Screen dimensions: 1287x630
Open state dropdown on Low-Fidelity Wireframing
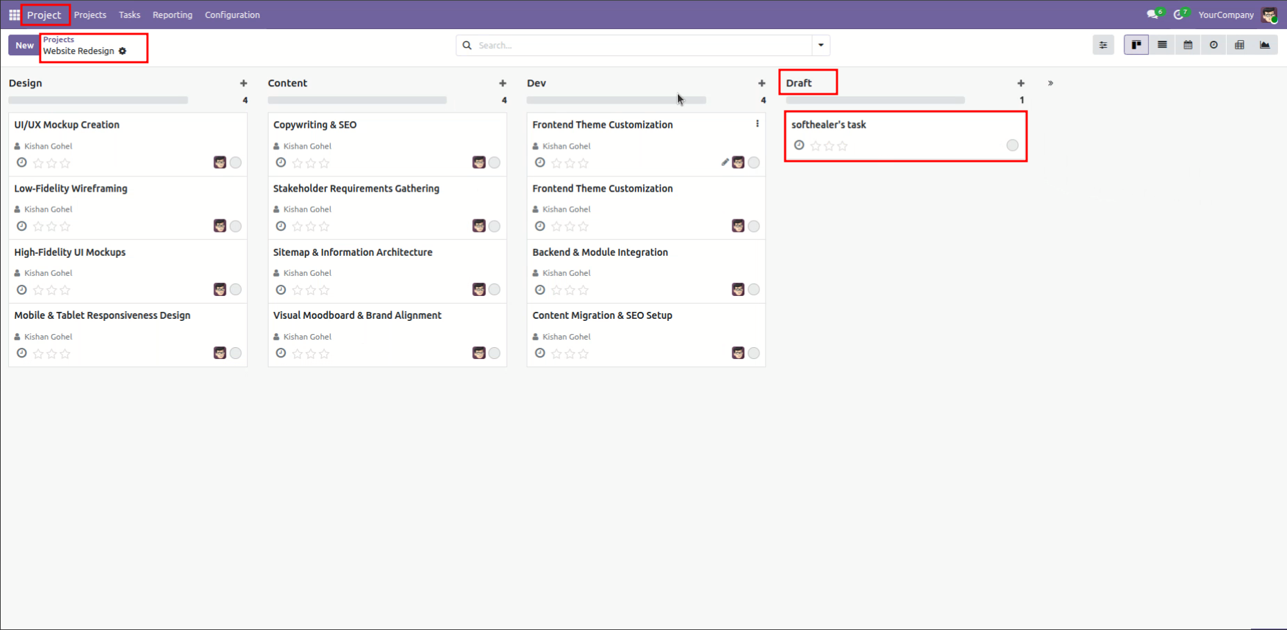point(235,226)
